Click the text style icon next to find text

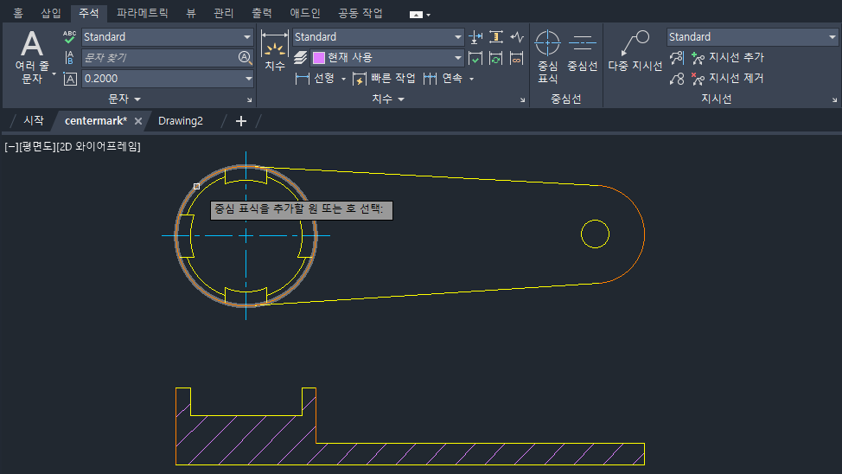(x=69, y=57)
